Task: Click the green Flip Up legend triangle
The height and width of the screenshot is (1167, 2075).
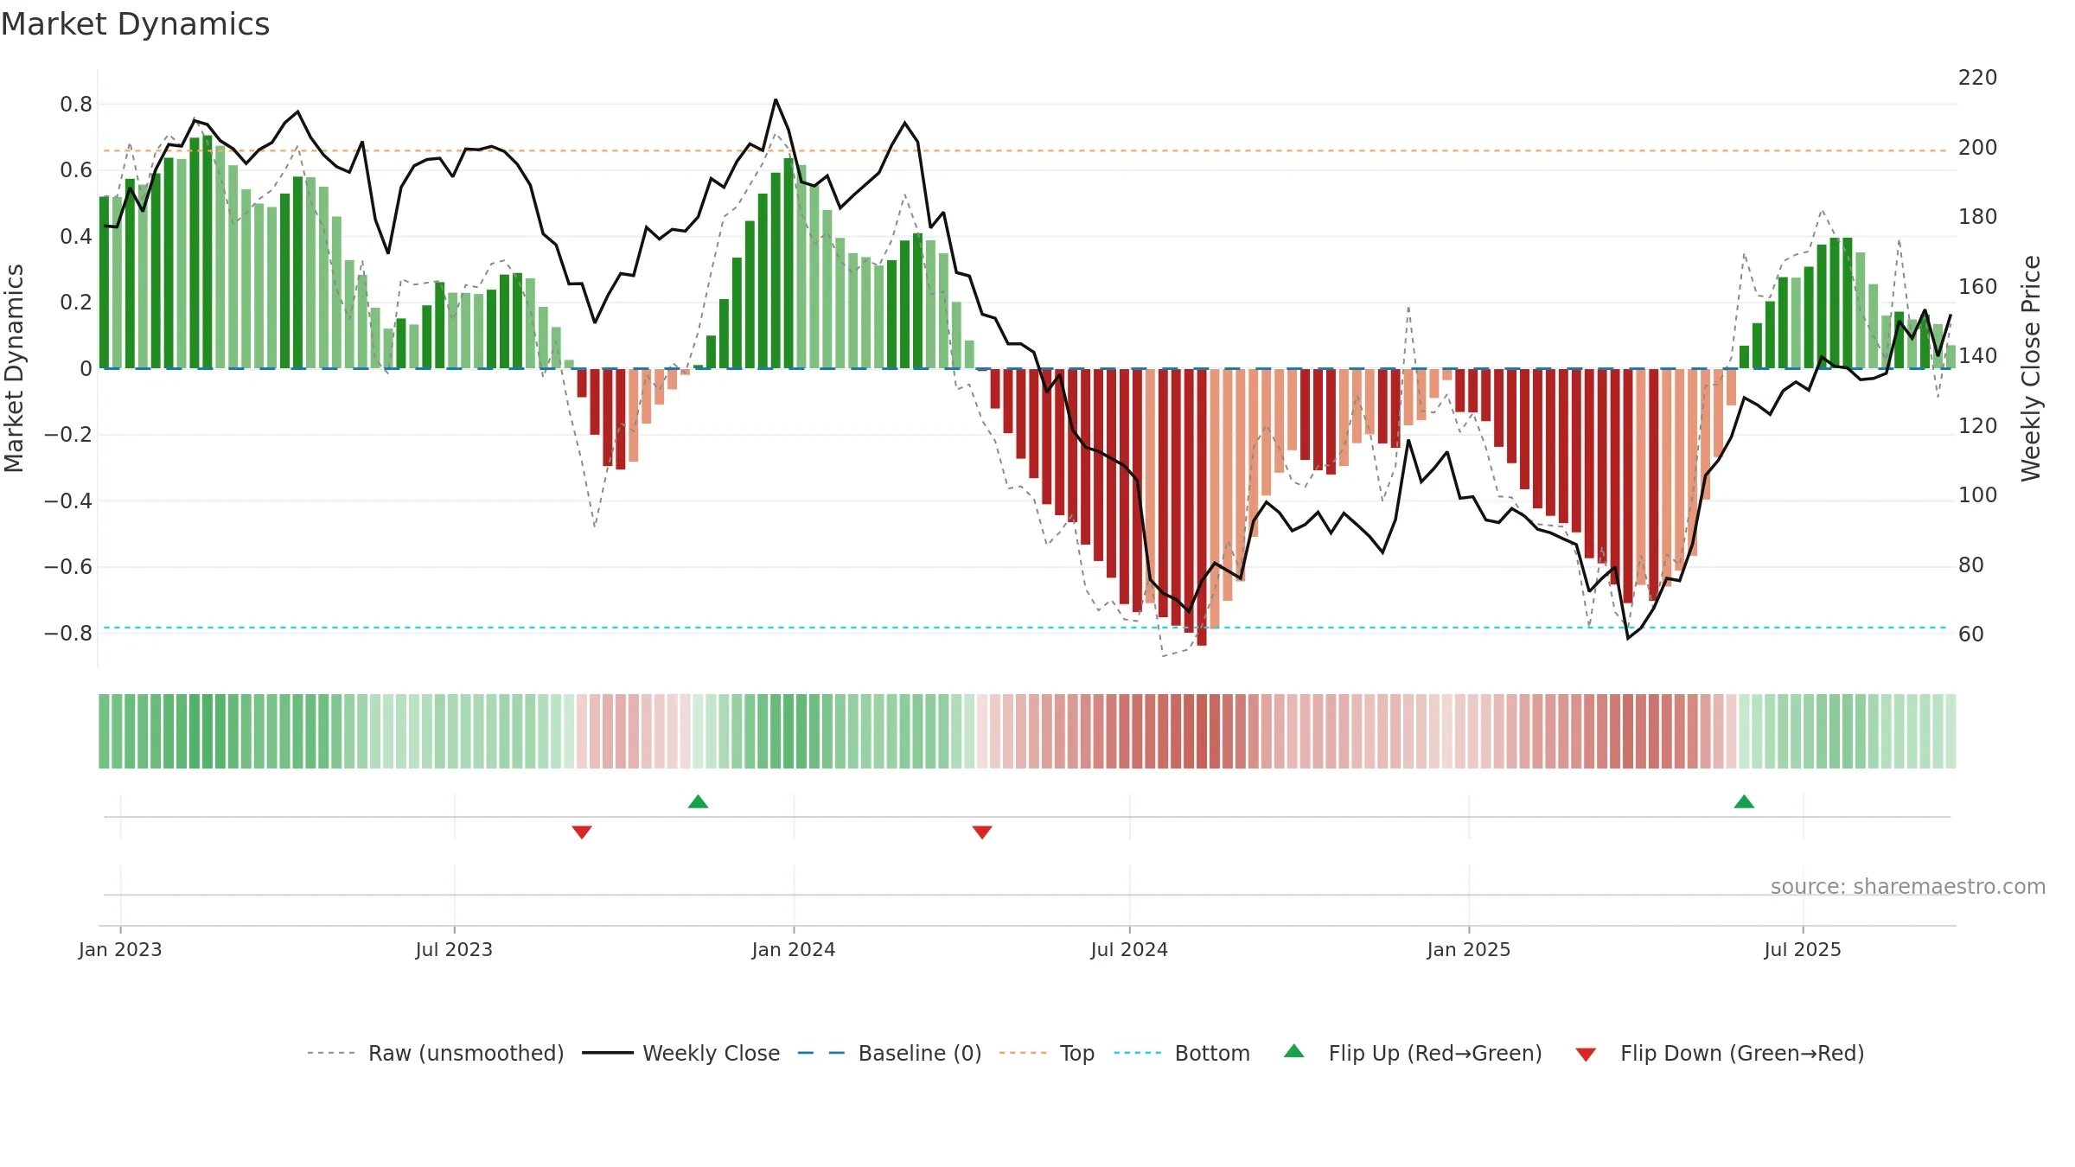Action: (1294, 1051)
